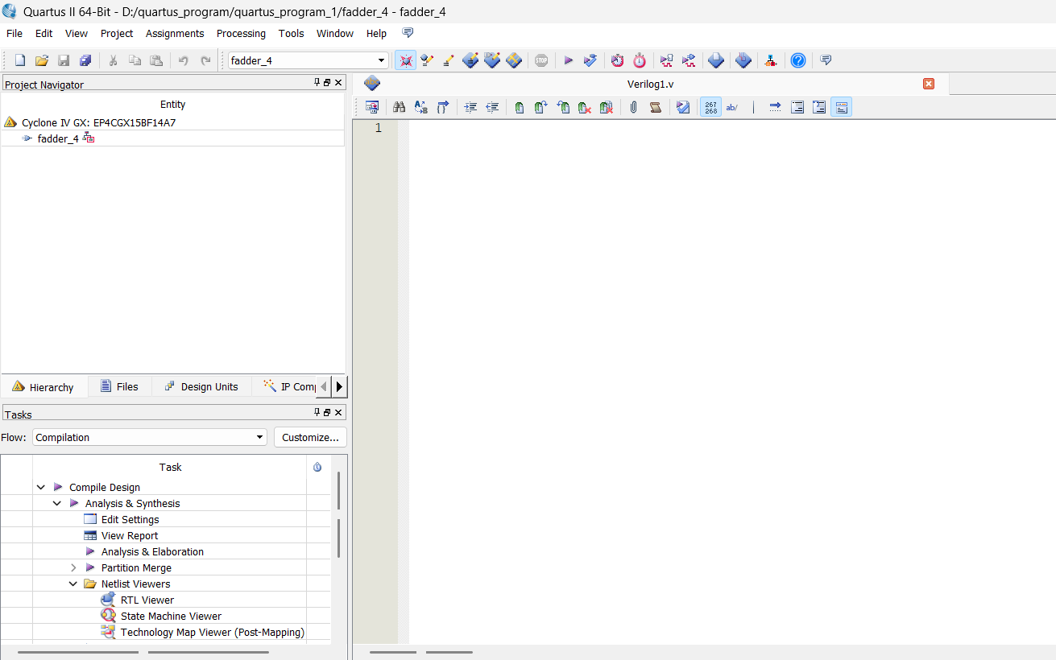Screen dimensions: 1056x660
Task: Pin the Tasks panel
Action: tap(317, 413)
